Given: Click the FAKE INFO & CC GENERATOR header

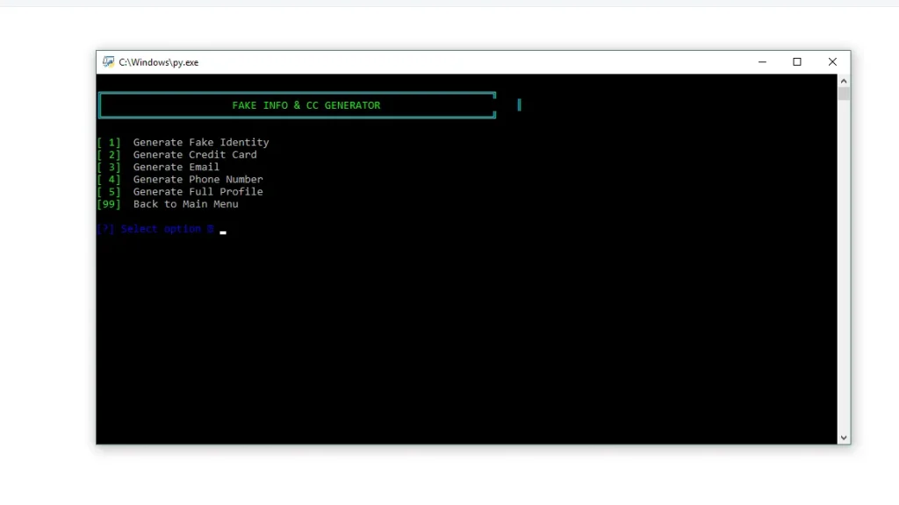Looking at the screenshot, I should [x=306, y=104].
